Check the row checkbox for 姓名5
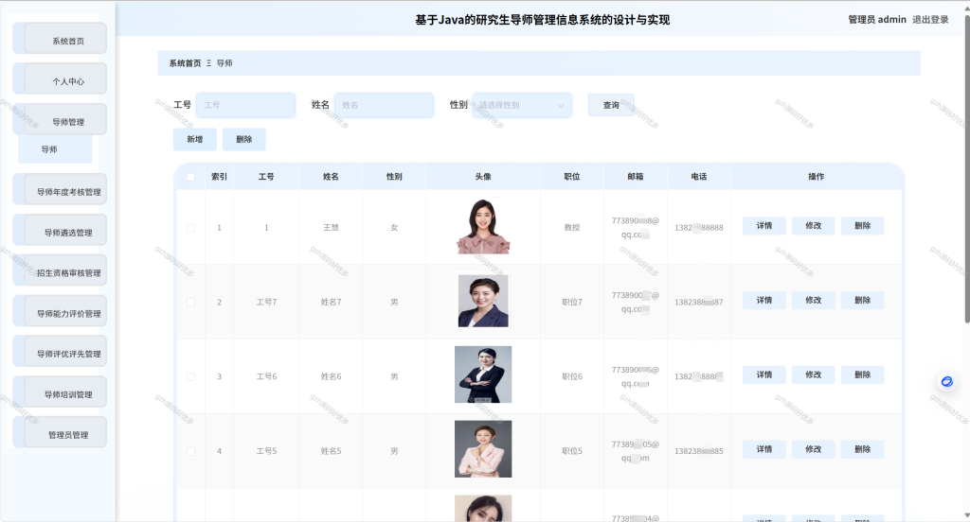970x522 pixels. click(190, 452)
